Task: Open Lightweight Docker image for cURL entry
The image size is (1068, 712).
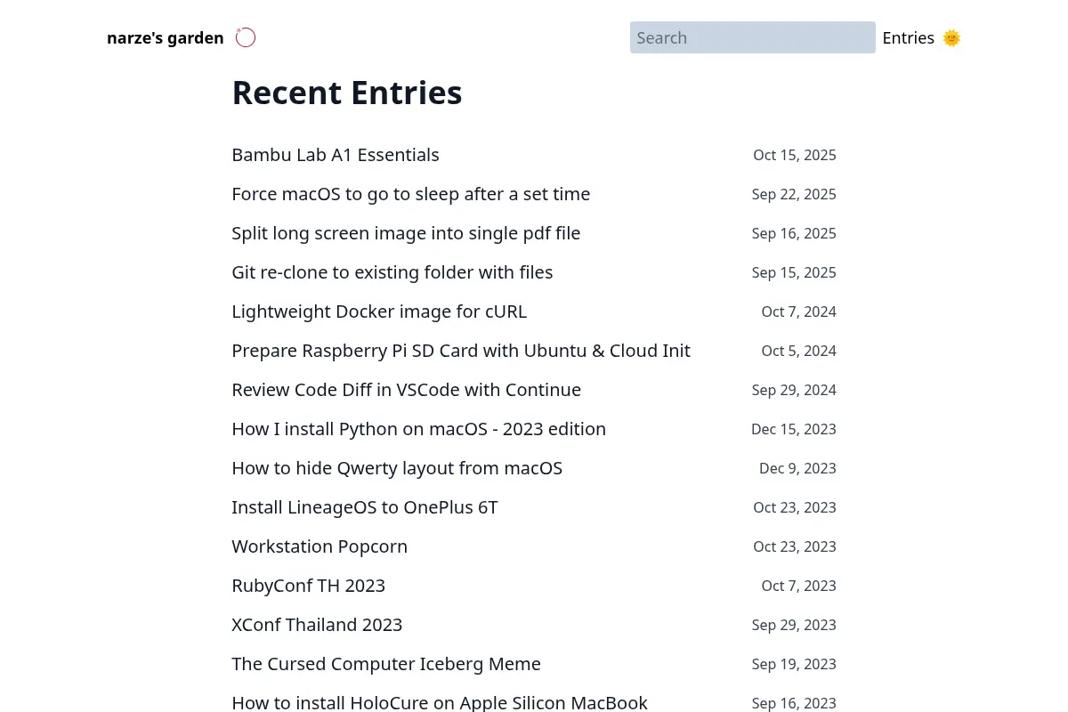Action: pyautogui.click(x=379, y=311)
